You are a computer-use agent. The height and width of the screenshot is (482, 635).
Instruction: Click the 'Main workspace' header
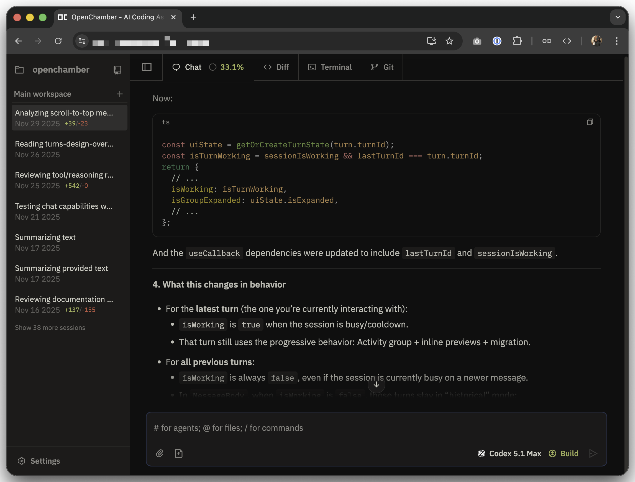click(x=42, y=94)
